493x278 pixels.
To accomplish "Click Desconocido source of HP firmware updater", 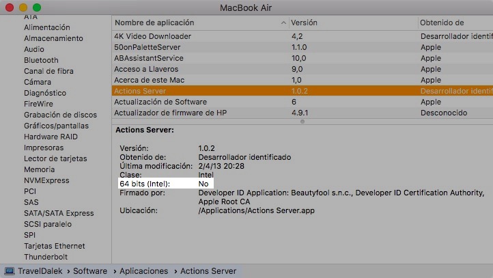I will pos(444,113).
